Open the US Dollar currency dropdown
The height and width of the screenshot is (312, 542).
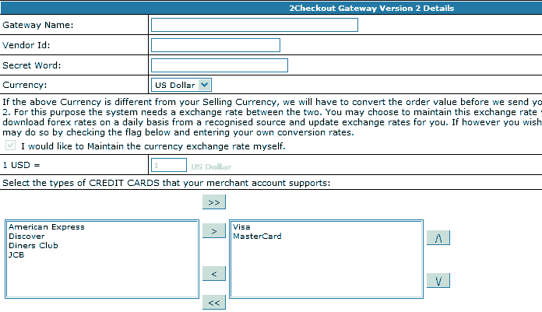pyautogui.click(x=181, y=85)
